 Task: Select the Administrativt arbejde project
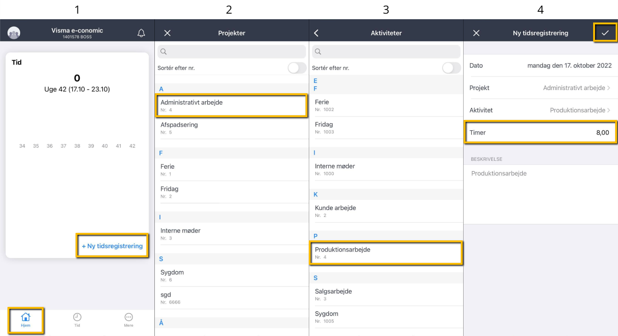click(232, 105)
